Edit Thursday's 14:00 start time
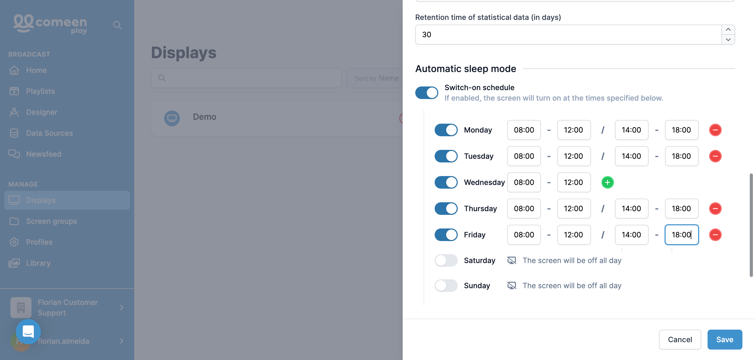 (x=631, y=209)
